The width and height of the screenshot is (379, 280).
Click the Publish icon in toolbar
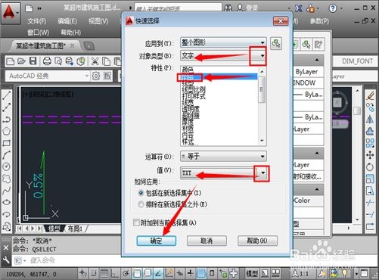tap(70, 61)
